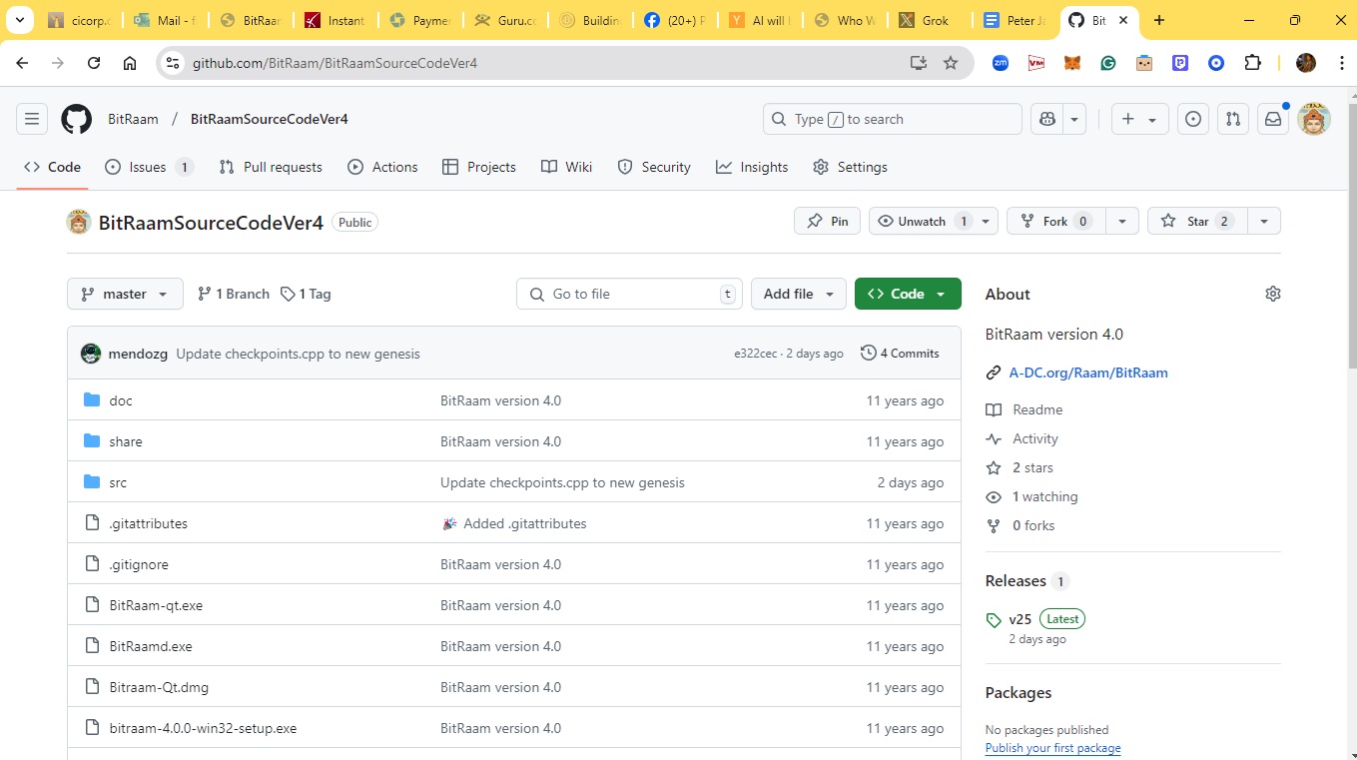Reload the page

tap(94, 63)
